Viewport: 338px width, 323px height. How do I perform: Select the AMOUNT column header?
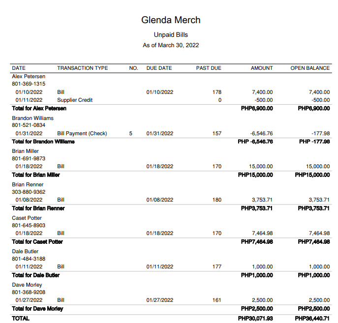pos(262,68)
